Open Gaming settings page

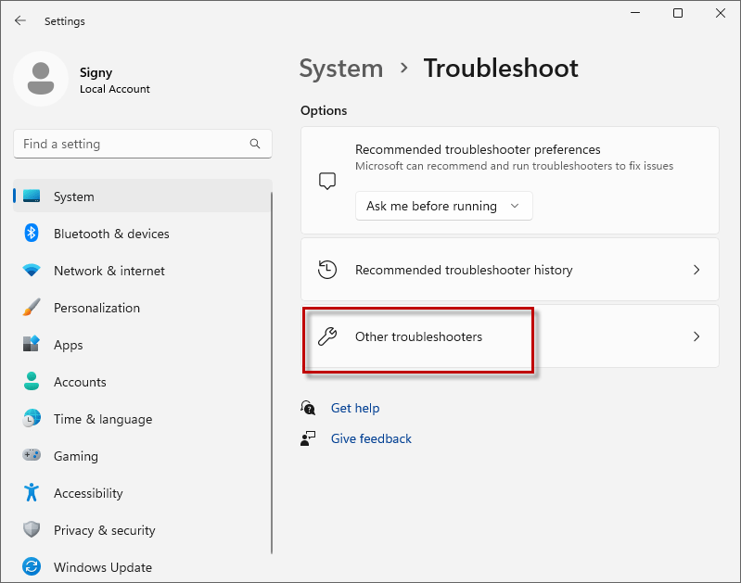pos(143,455)
